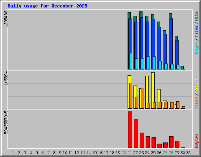Screen dimensions: 201x157
Task: Click day label 31 on the axis
Action: 188,153
